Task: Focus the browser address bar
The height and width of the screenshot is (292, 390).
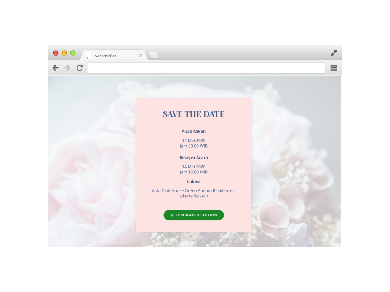Action: pyautogui.click(x=206, y=68)
